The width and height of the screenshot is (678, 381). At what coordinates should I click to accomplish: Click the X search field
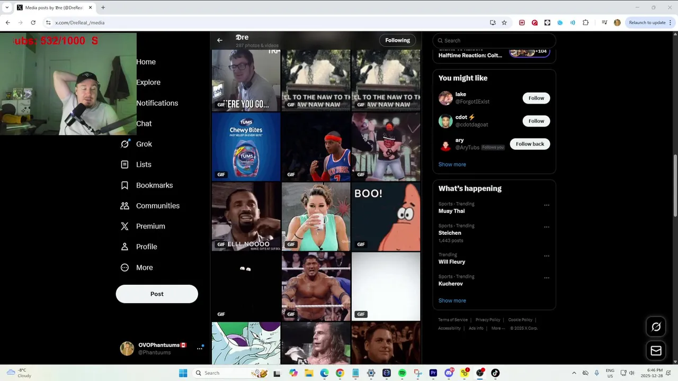point(494,41)
